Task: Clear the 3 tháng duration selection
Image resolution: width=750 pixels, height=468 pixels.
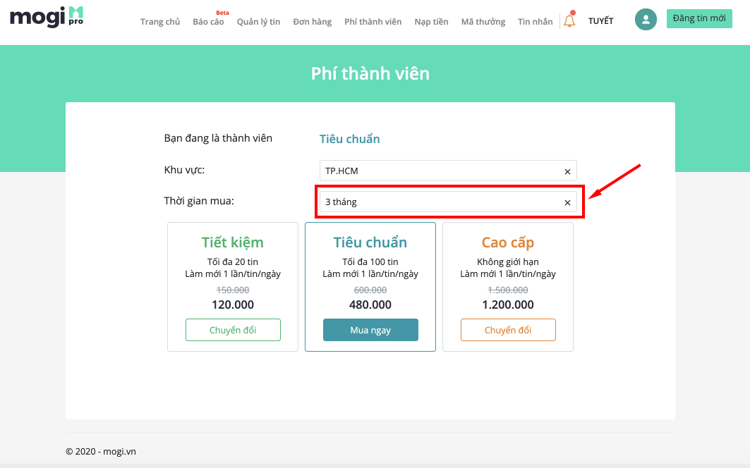Action: [567, 203]
